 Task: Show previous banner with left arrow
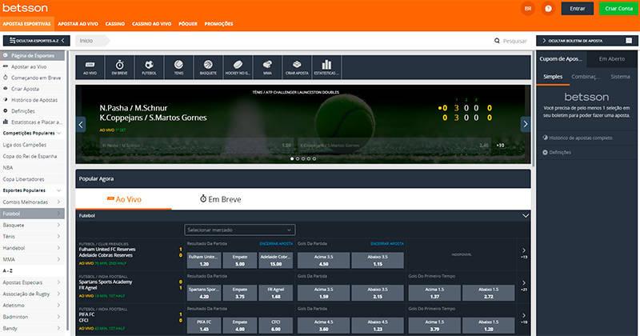(x=81, y=125)
